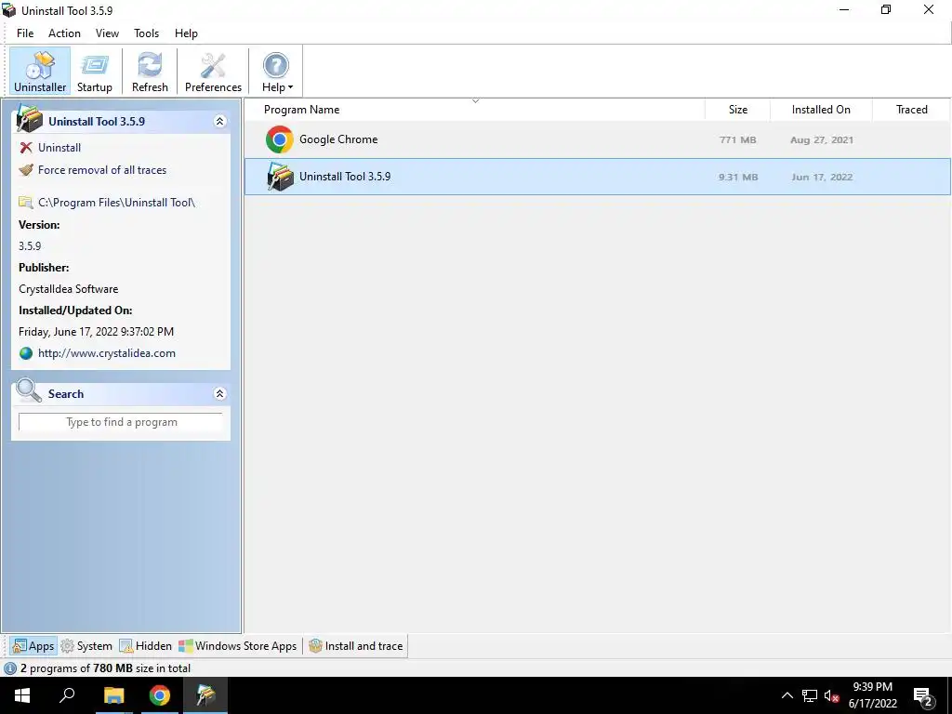
Task: Click Uninstall Tool taskbar button
Action: point(205,695)
